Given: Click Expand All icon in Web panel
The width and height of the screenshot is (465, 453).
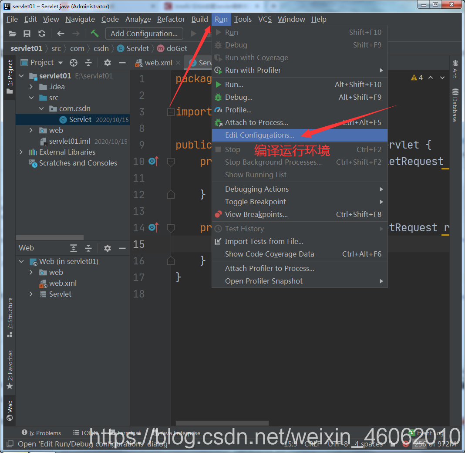Looking at the screenshot, I should click(74, 248).
